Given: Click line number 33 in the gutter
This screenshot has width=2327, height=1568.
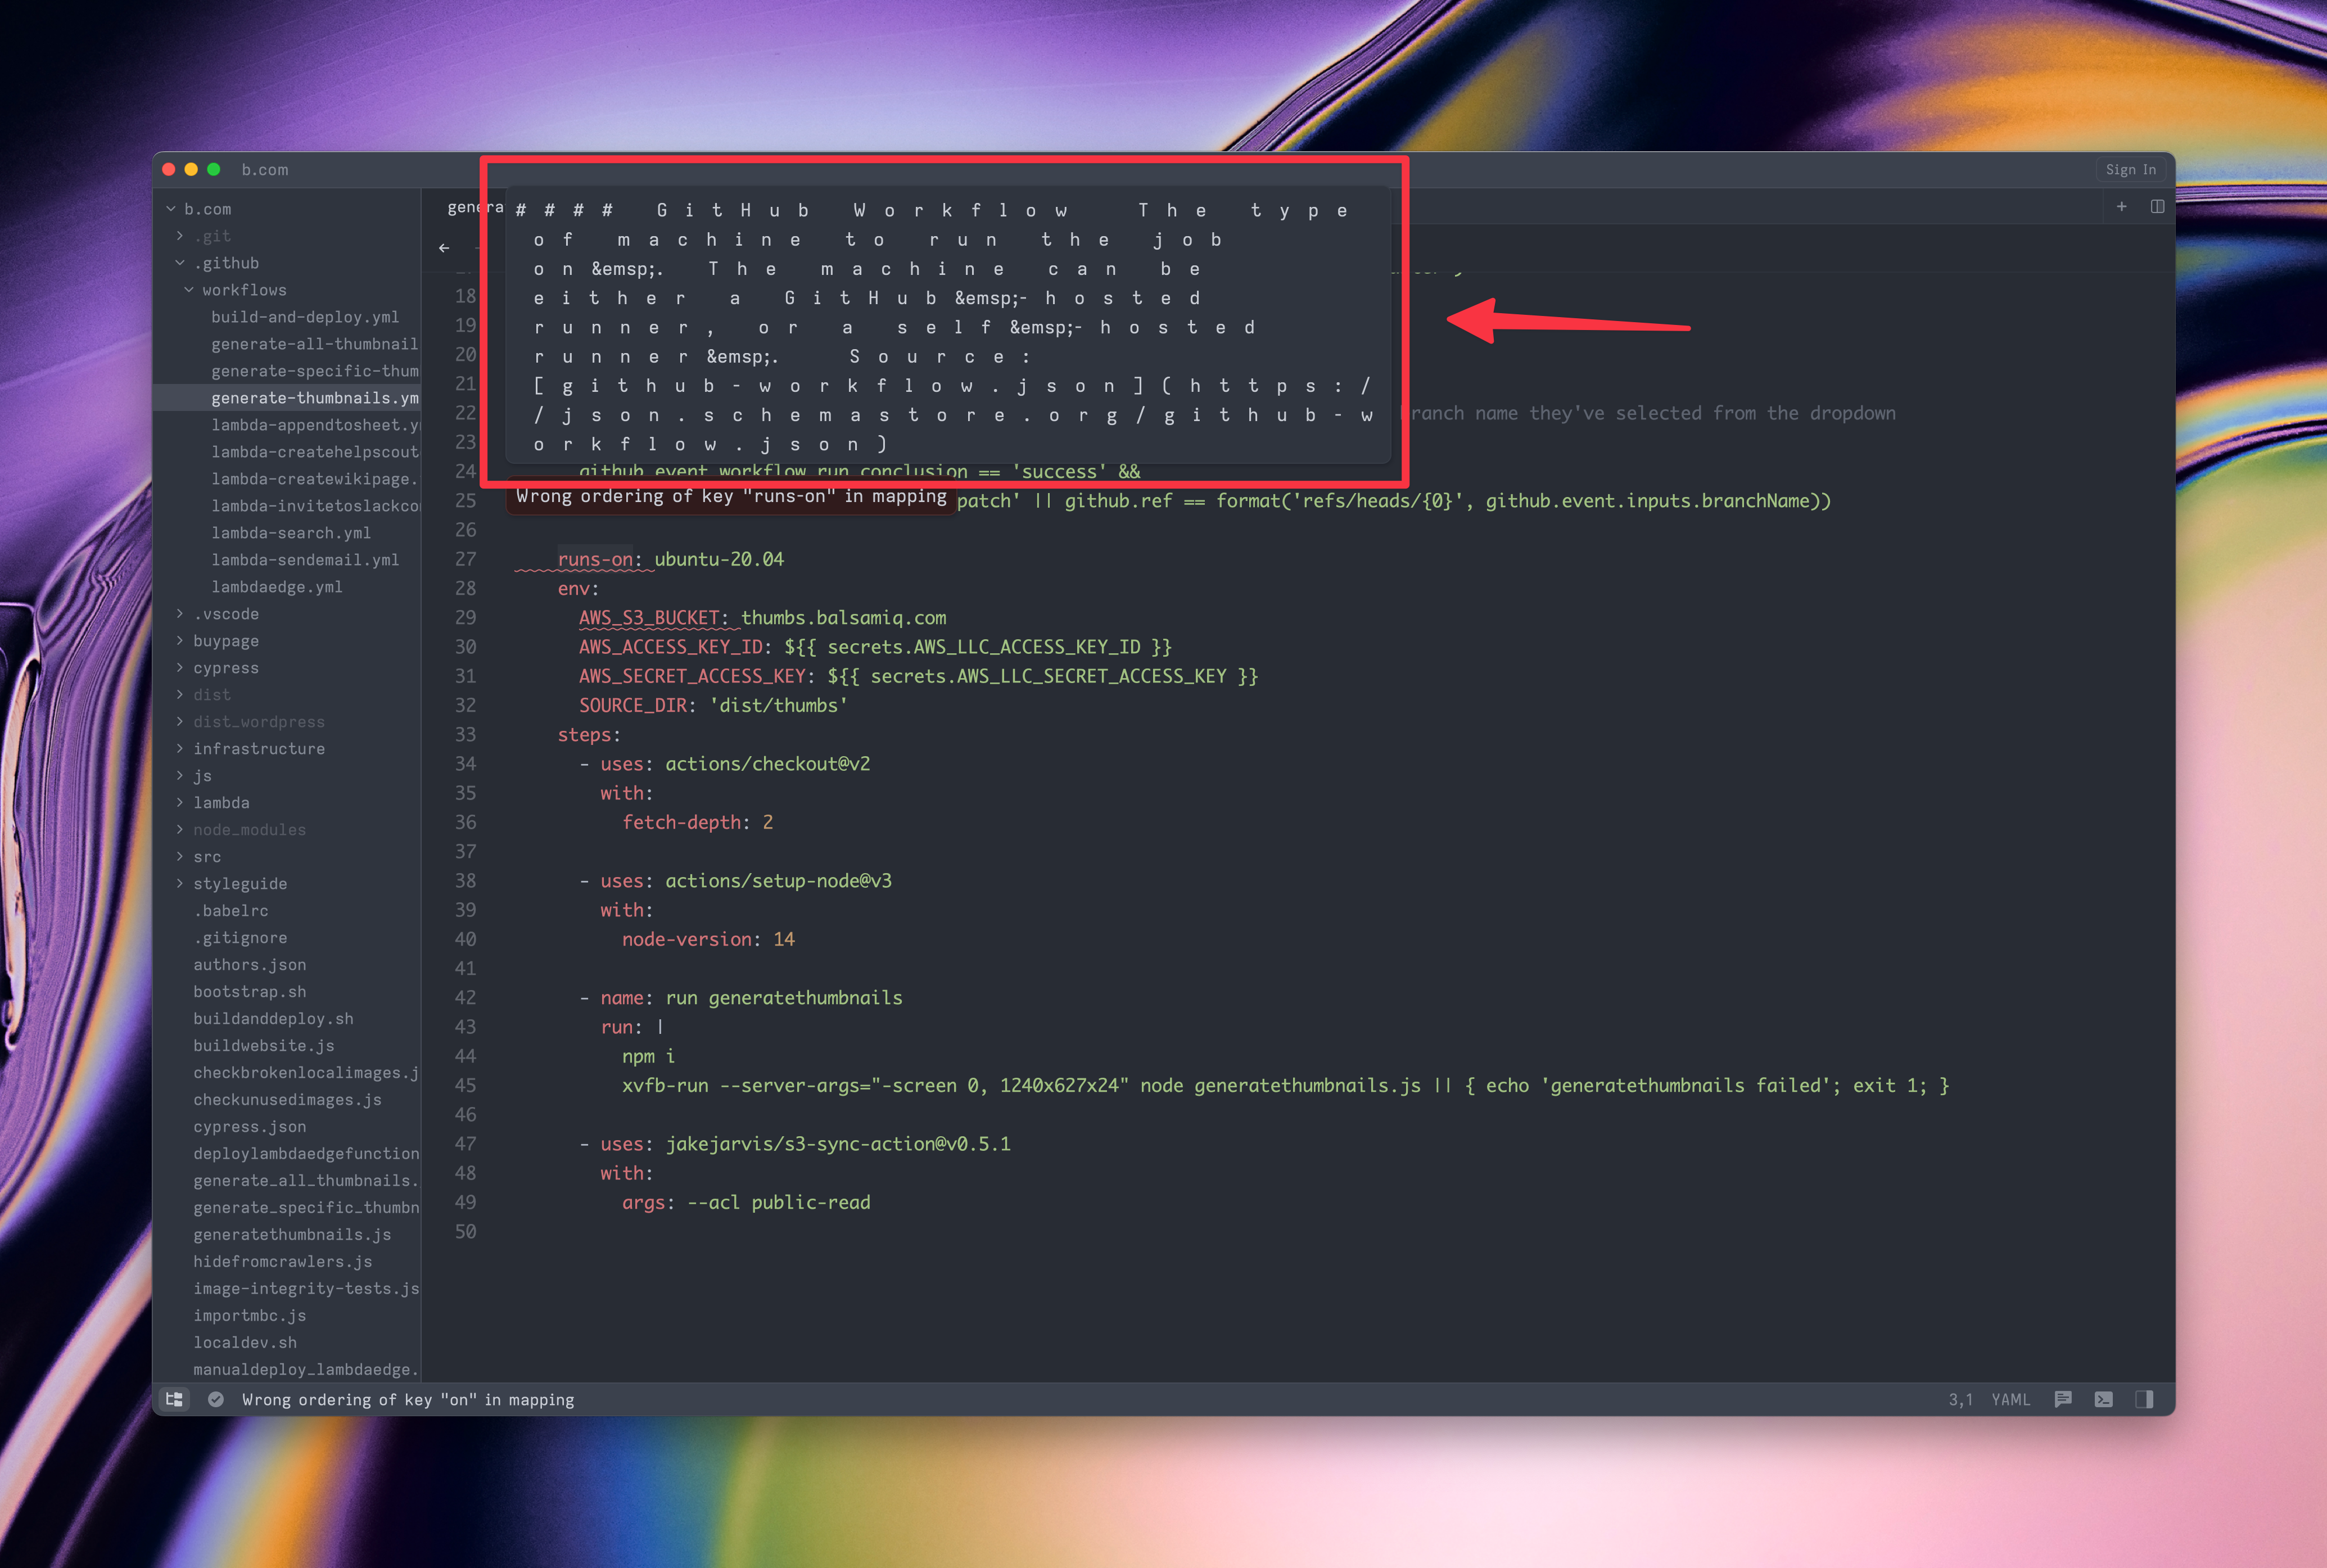Looking at the screenshot, I should 465,735.
